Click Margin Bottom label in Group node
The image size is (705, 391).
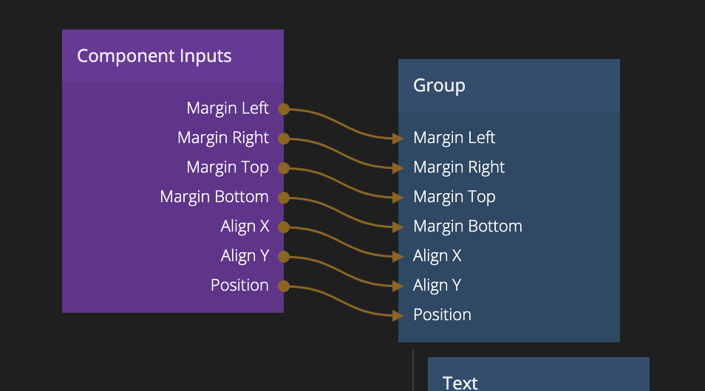pyautogui.click(x=468, y=226)
